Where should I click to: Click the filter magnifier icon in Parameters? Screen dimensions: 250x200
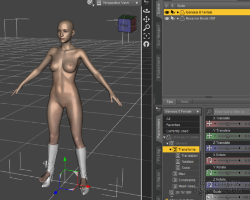click(x=209, y=112)
